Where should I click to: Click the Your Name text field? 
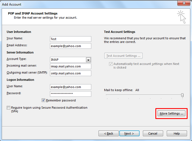[70, 39]
